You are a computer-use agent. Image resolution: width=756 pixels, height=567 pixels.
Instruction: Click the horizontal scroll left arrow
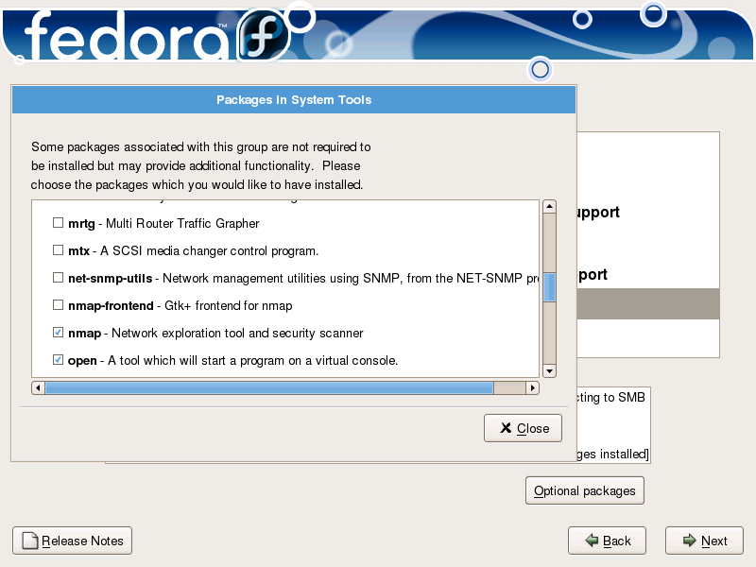pyautogui.click(x=38, y=388)
